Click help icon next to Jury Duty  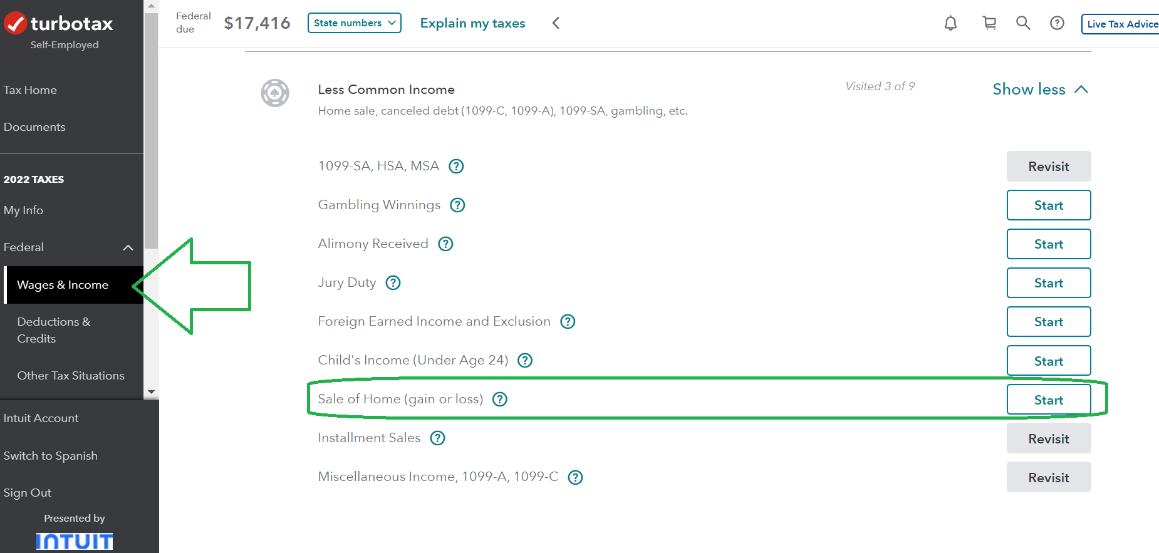[393, 283]
